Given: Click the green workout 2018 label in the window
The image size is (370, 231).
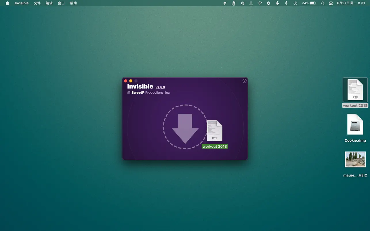Looking at the screenshot, I should tap(215, 146).
